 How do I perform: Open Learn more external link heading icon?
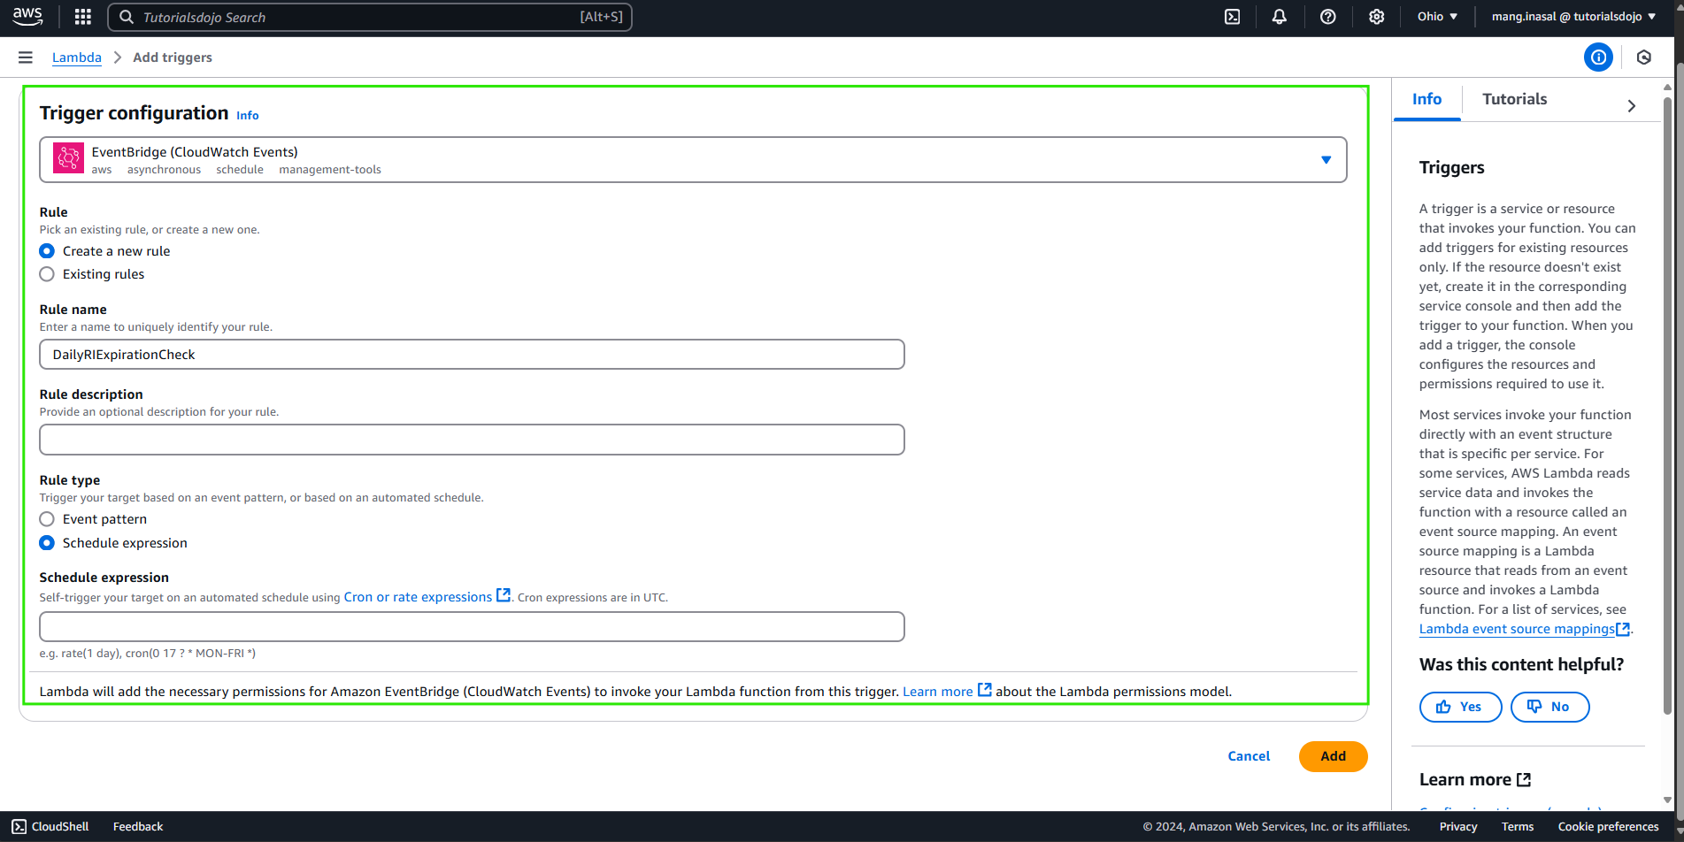click(1524, 780)
